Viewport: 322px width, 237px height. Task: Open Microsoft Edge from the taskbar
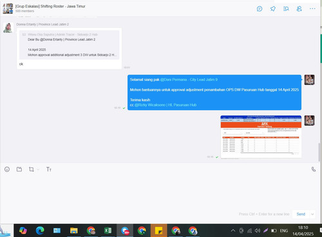point(40,231)
